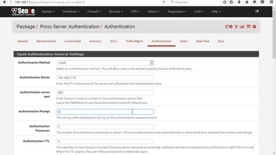Open the Interfaces dropdown menu
Image resolution: width=276 pixels, height=155 pixels.
point(71,12)
